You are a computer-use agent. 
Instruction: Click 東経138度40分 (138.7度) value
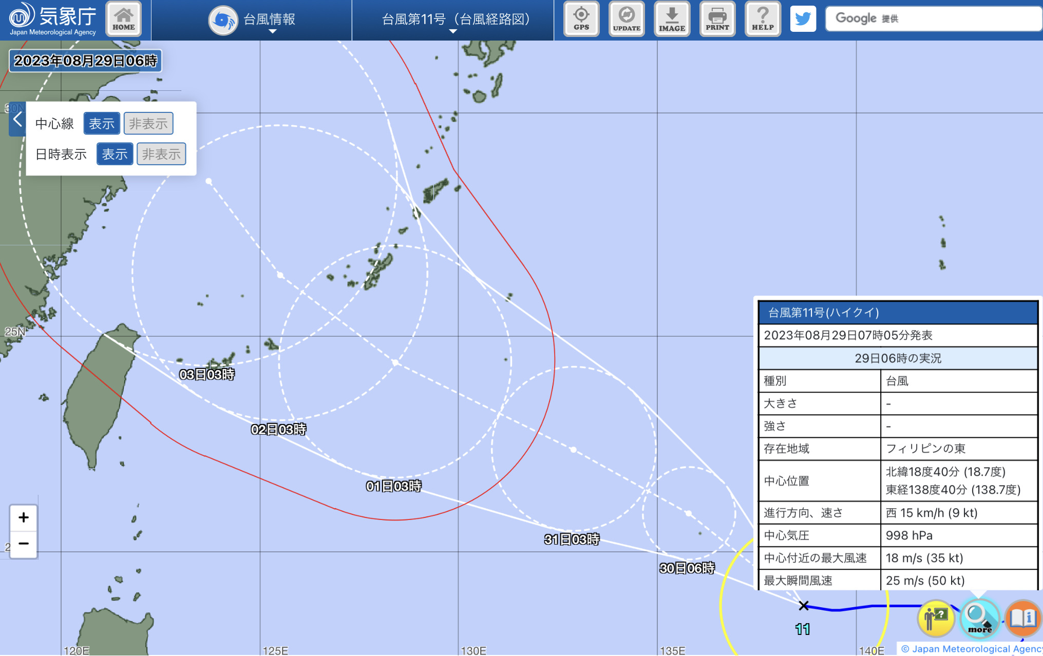pos(953,490)
